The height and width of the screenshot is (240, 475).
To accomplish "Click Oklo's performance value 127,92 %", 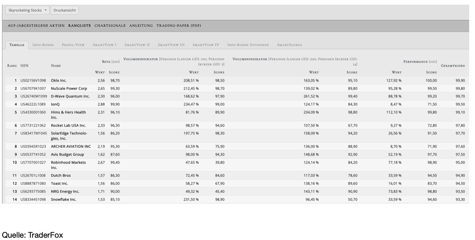I will (395, 81).
